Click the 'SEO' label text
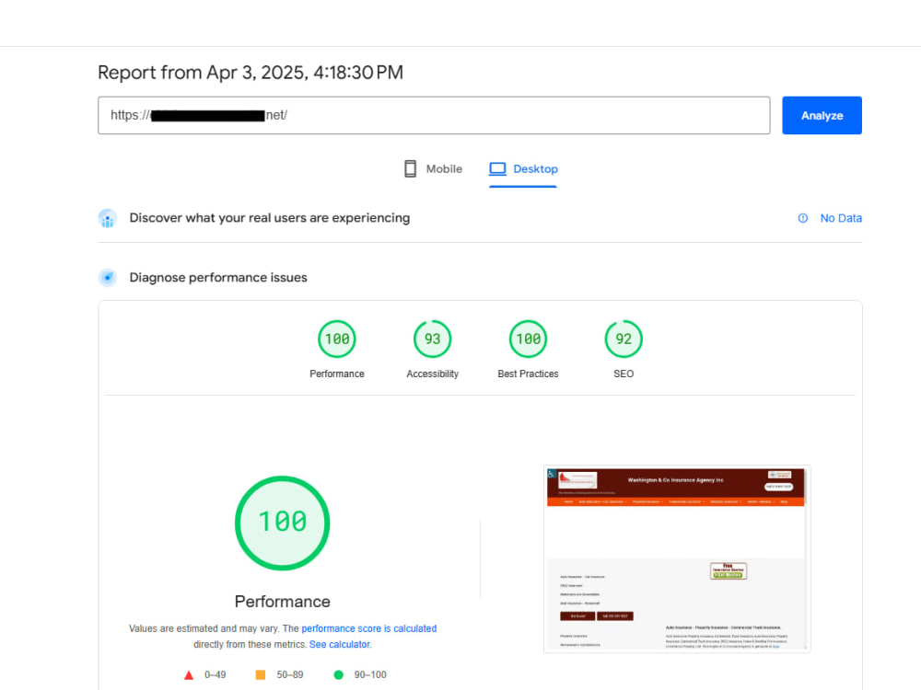The image size is (921, 690). tap(624, 374)
